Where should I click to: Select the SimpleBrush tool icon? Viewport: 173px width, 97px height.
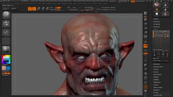[157, 10]
